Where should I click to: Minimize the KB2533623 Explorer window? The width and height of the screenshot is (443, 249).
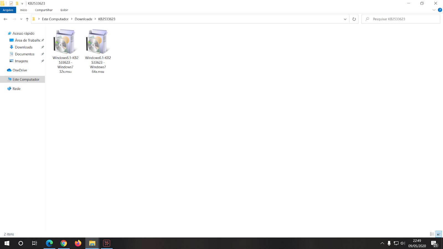click(408, 3)
